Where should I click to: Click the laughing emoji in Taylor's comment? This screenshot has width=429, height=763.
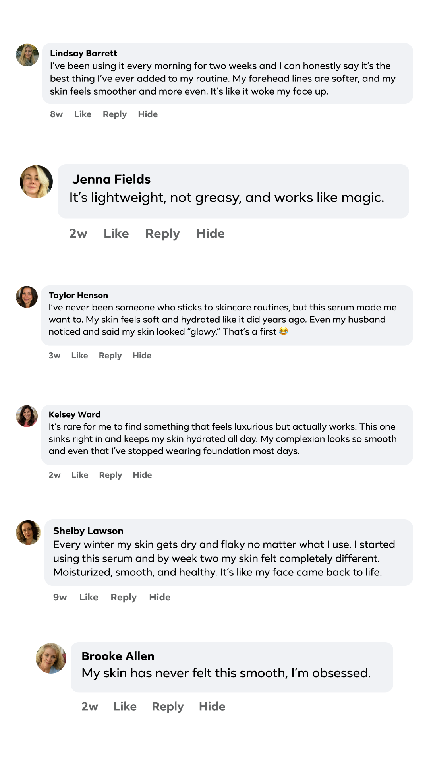283,331
